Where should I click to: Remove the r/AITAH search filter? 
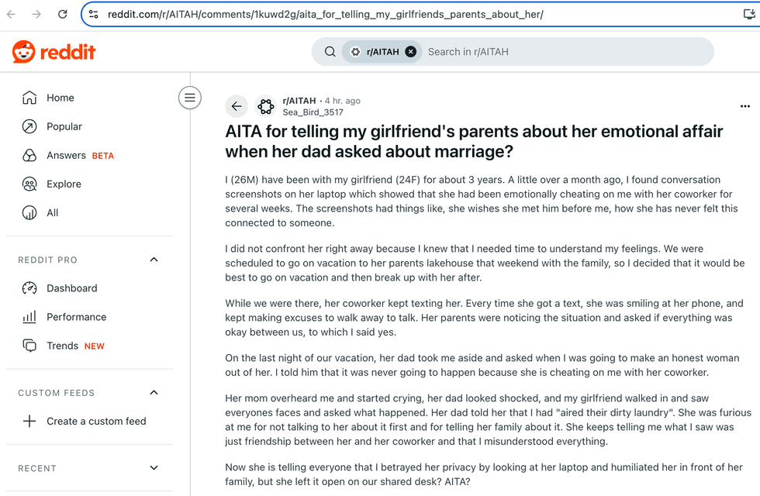coord(410,52)
